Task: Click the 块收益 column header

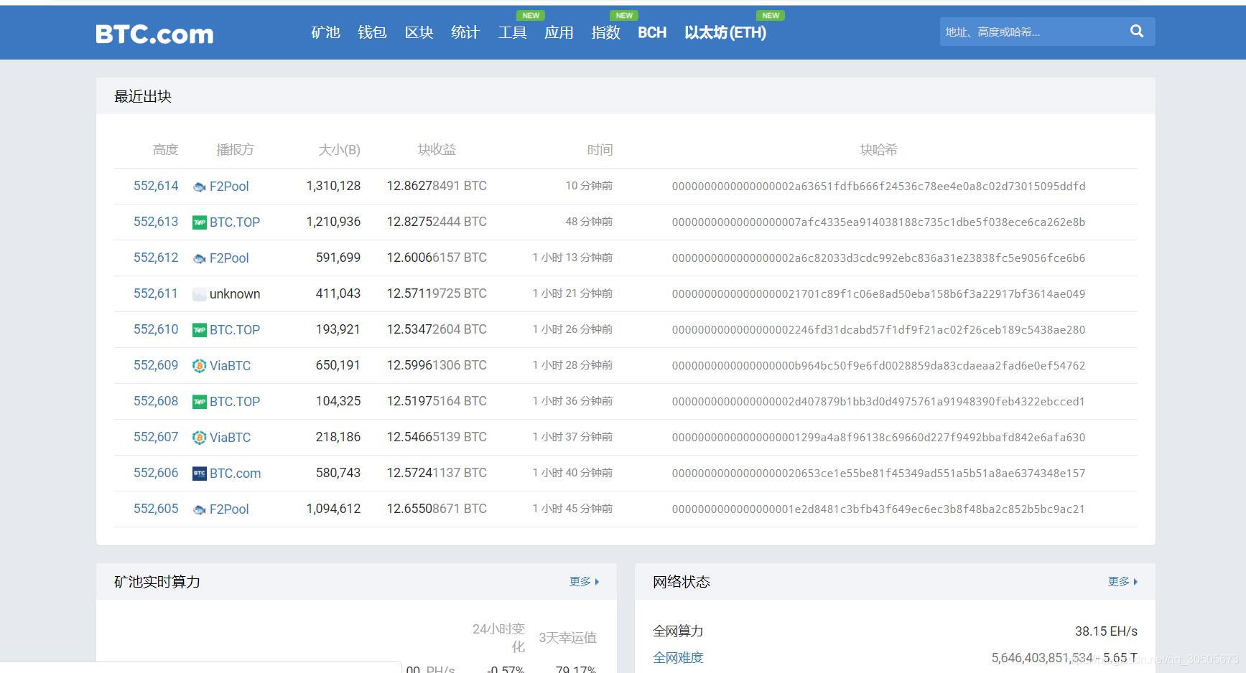Action: click(437, 149)
